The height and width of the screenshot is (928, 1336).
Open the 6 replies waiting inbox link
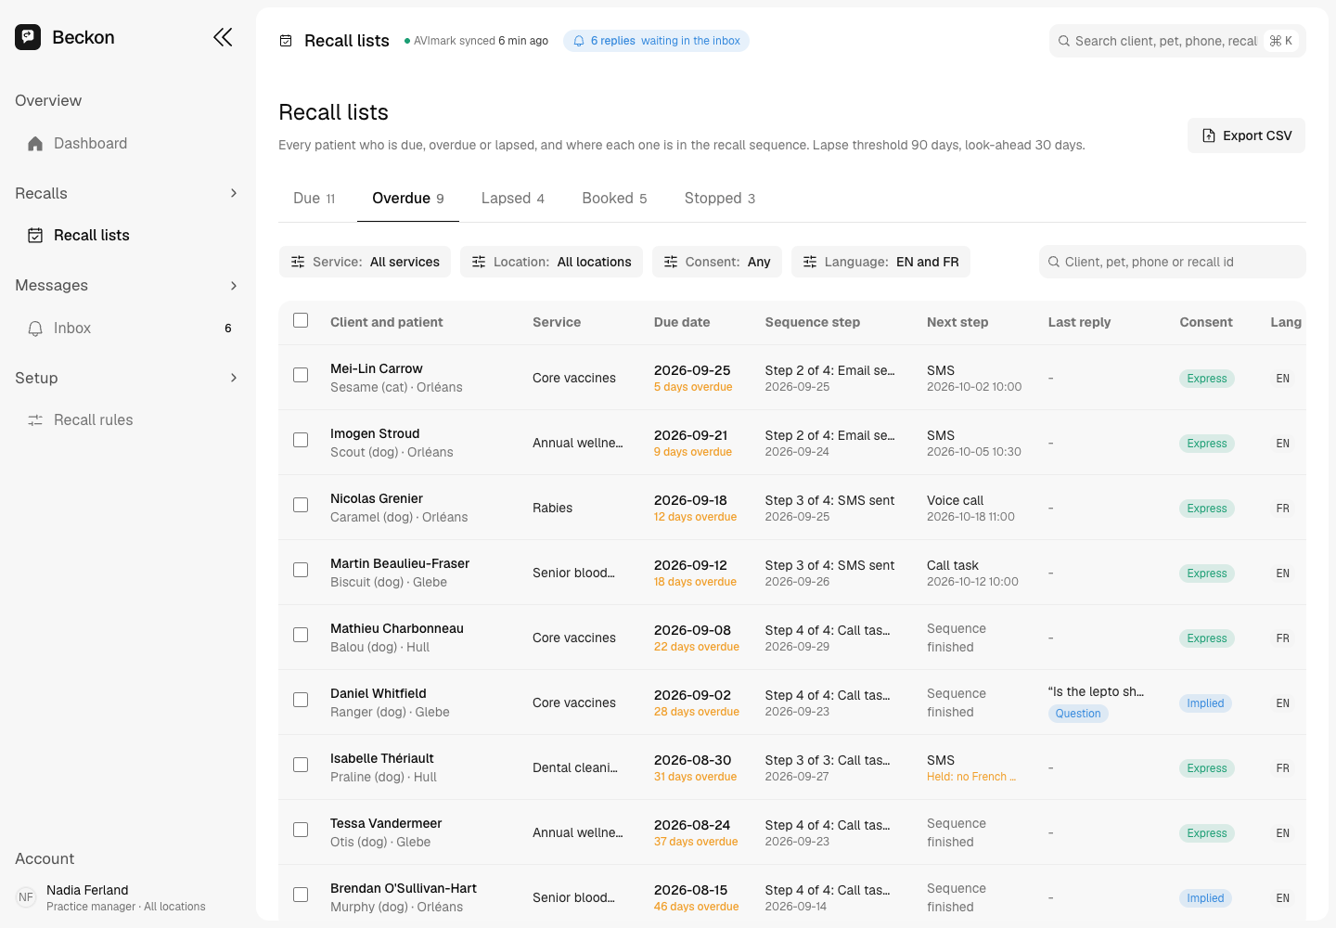point(656,41)
